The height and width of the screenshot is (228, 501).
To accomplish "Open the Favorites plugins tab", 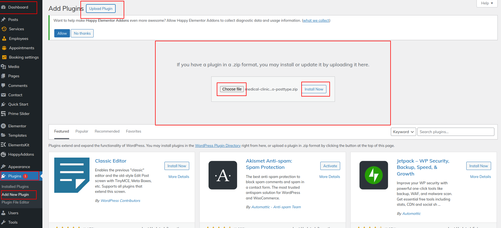I will [x=134, y=131].
